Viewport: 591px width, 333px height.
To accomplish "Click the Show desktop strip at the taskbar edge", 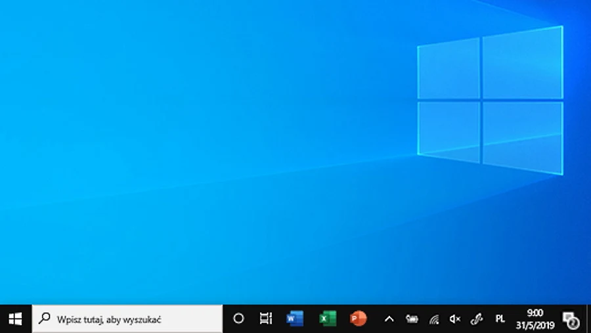I will click(x=588, y=319).
